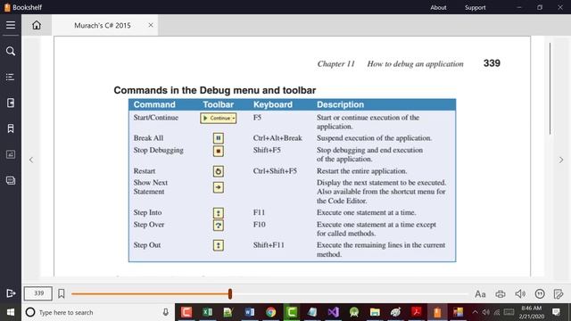Click the Step Out icon in table
The height and width of the screenshot is (321, 571).
(x=218, y=245)
